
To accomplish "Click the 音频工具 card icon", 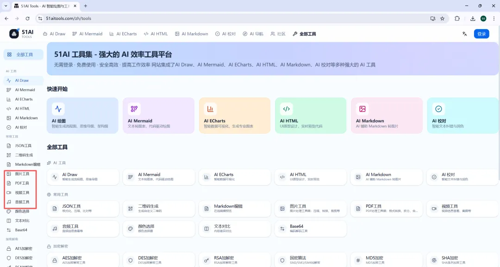I will point(55,229).
